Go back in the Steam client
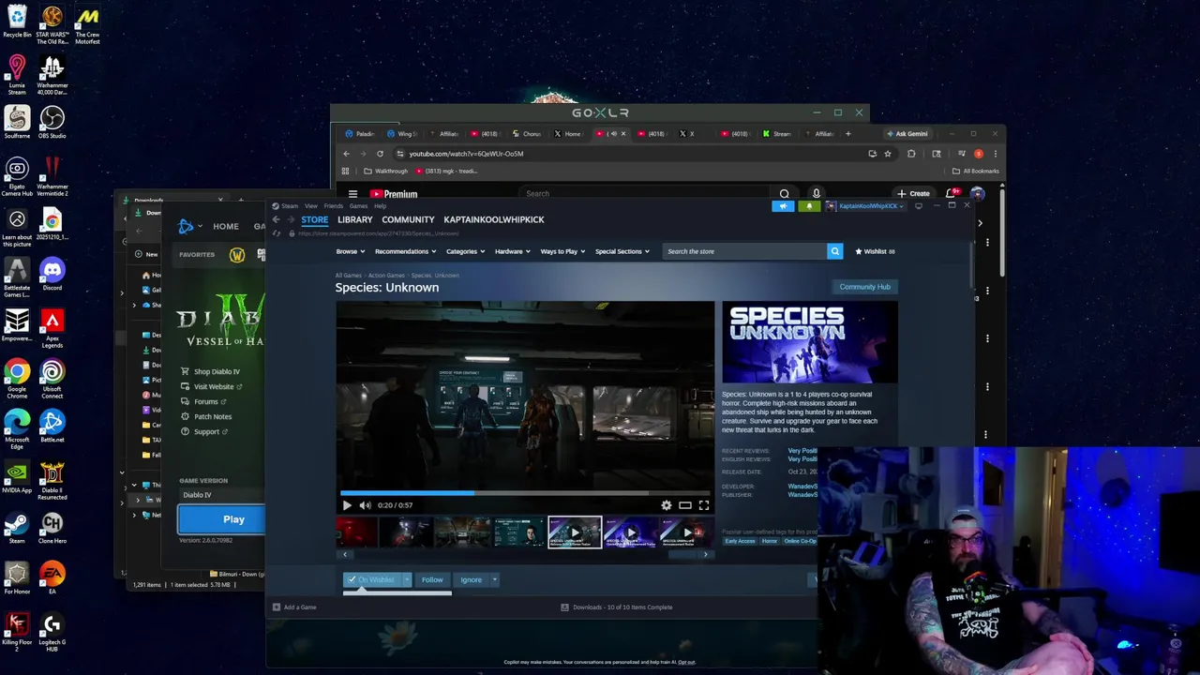This screenshot has width=1200, height=675. point(276,219)
